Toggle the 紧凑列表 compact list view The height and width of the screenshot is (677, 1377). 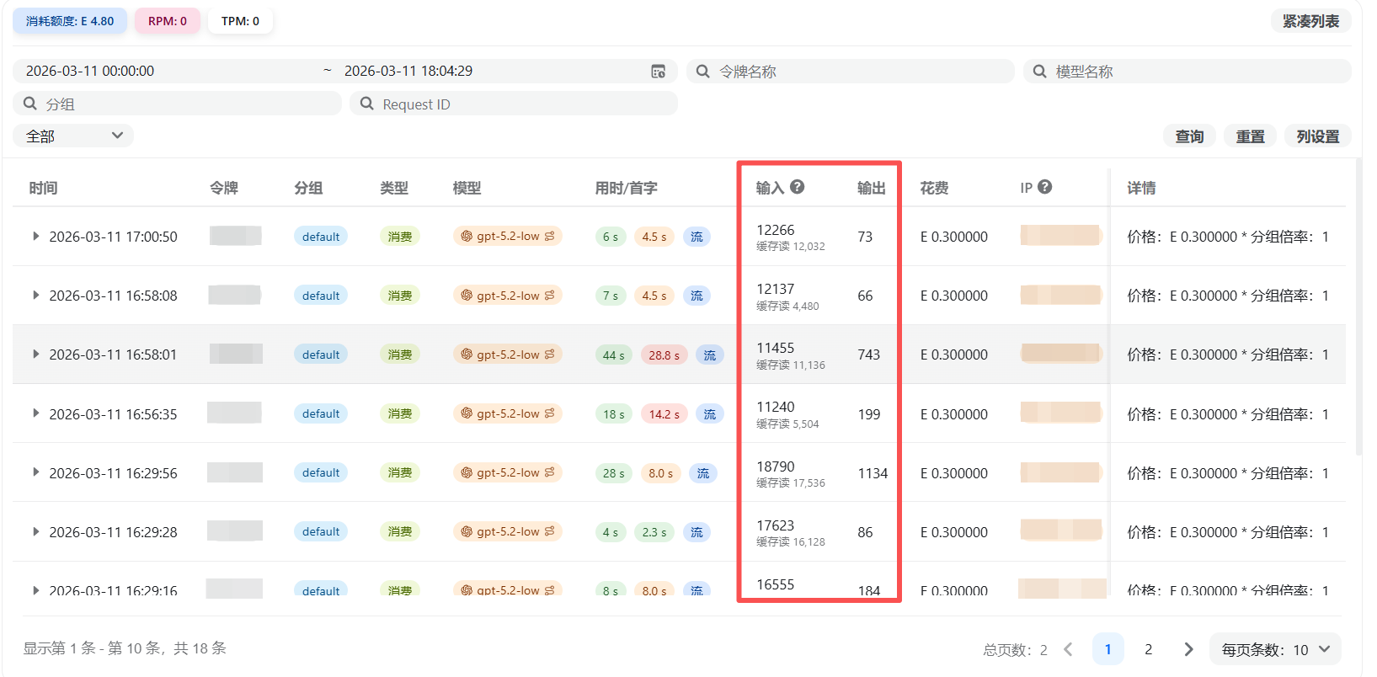tap(1310, 21)
